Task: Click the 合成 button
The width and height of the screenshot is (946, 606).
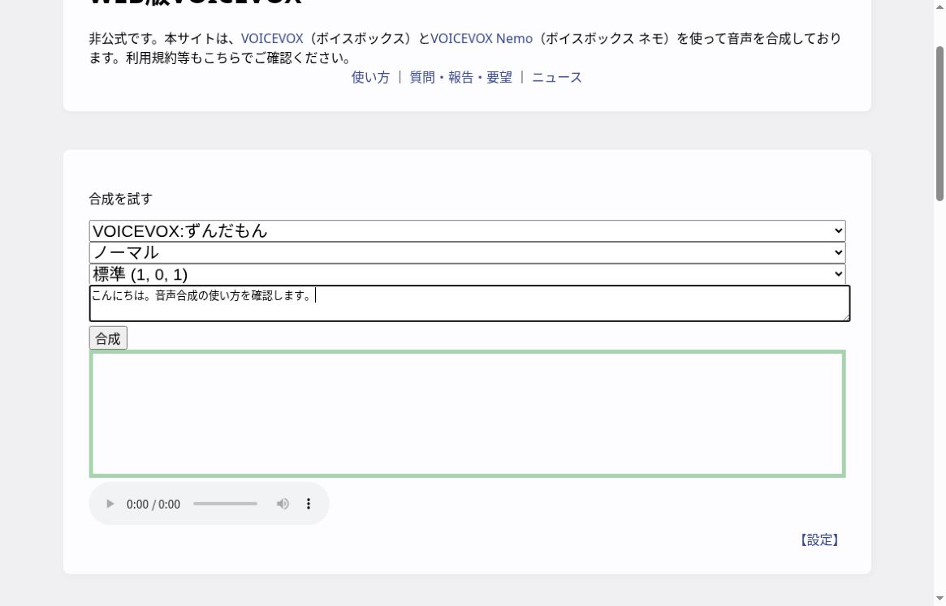Action: click(x=108, y=338)
